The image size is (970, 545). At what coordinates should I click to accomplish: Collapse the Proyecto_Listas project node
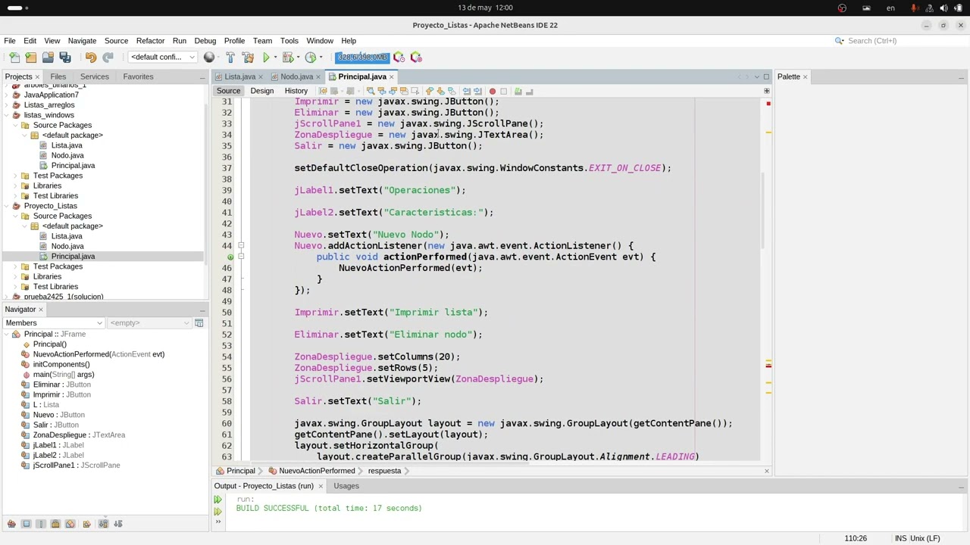7,206
